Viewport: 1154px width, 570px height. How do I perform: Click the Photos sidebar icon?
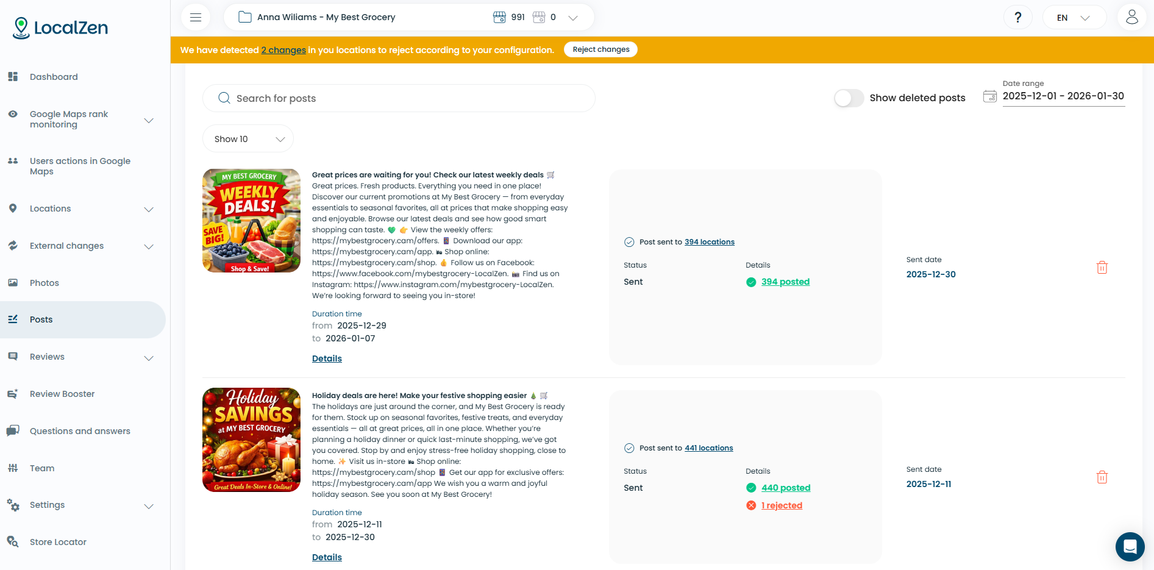point(13,283)
